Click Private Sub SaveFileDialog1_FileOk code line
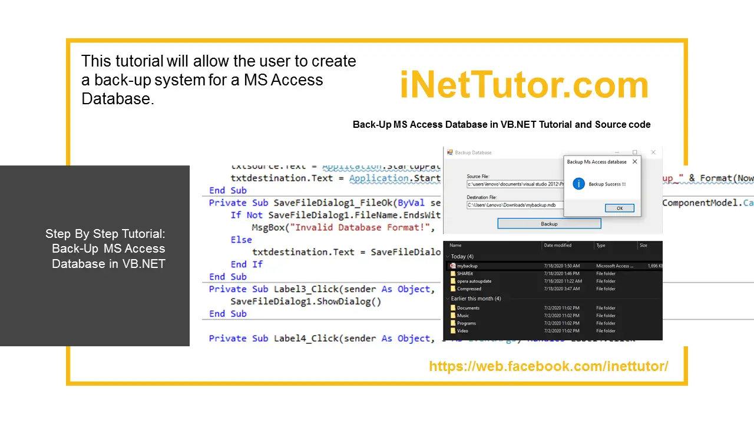Screen dimensions: 754x424 tap(325, 203)
